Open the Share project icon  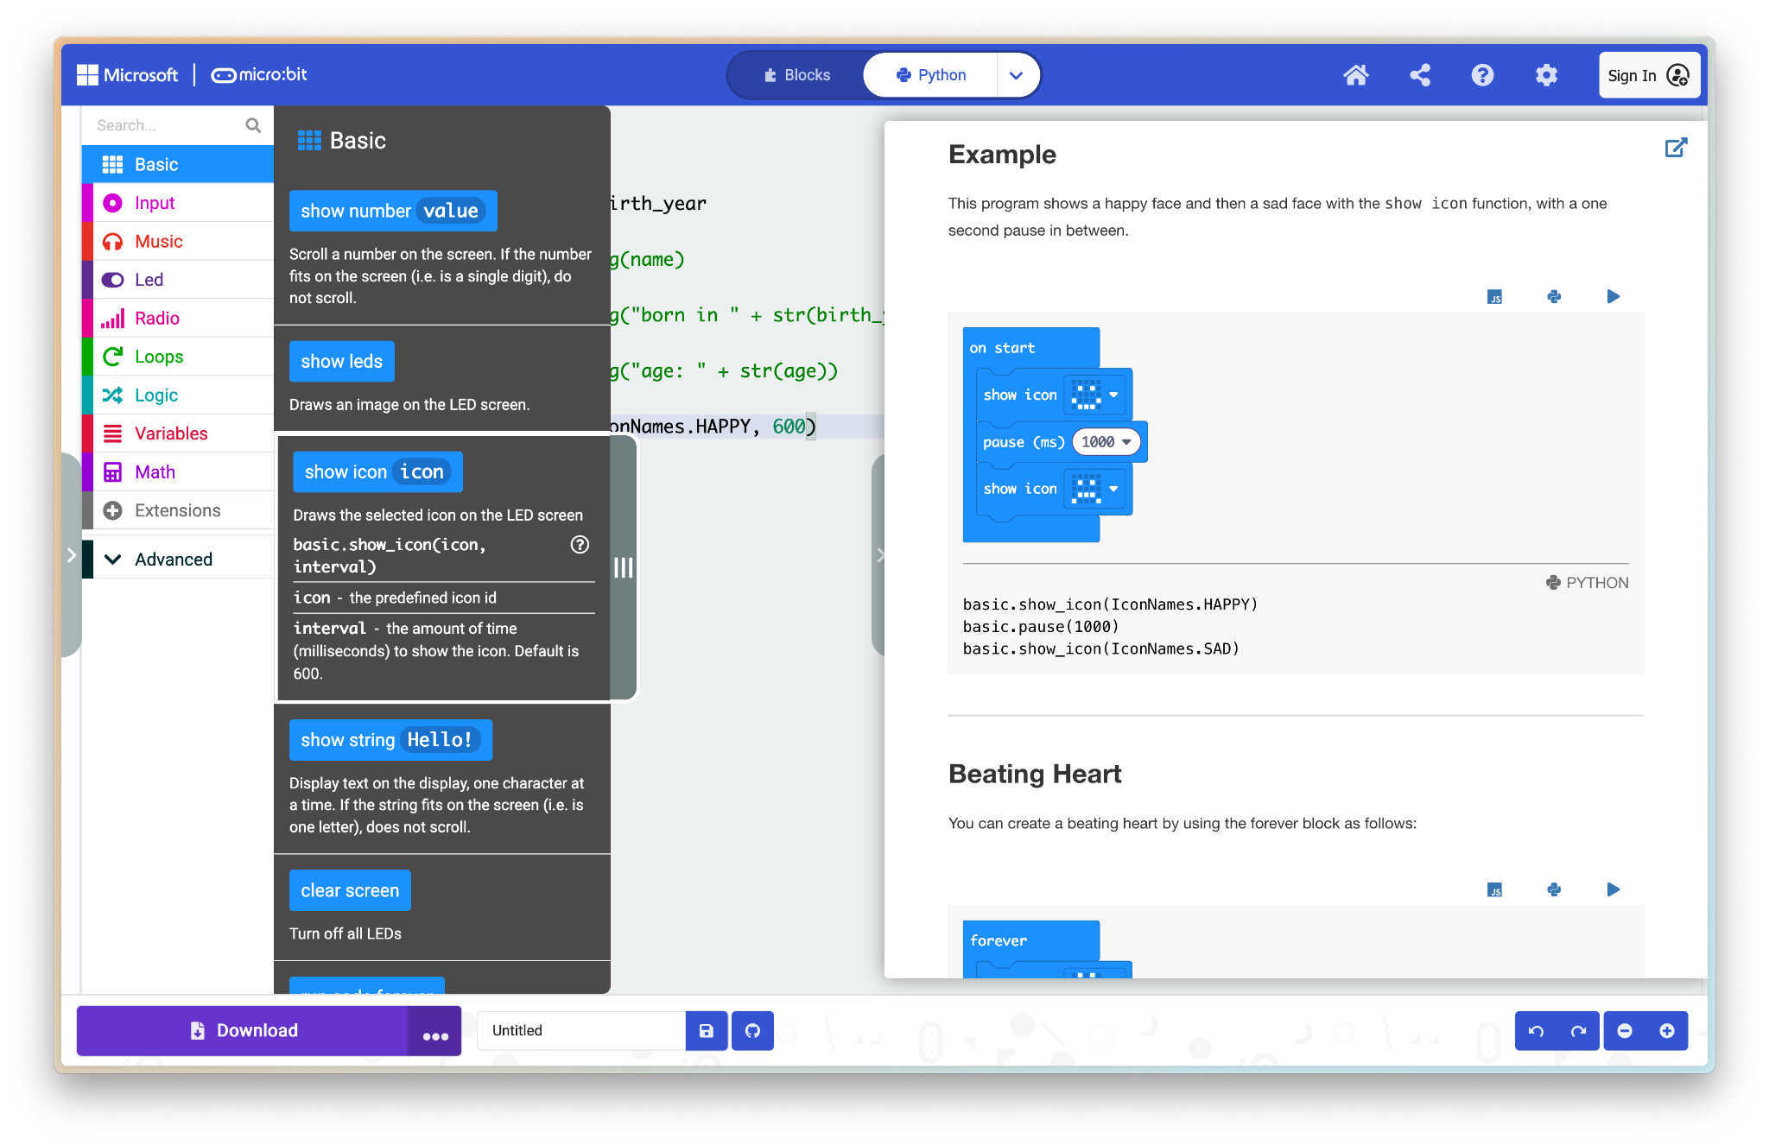(1419, 75)
